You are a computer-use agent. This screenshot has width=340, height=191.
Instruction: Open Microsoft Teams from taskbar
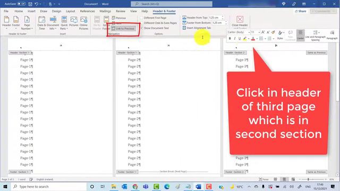146,186
